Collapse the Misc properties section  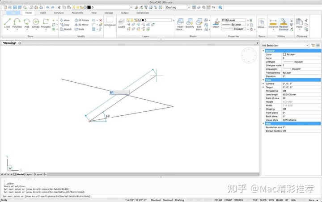click(x=263, y=124)
